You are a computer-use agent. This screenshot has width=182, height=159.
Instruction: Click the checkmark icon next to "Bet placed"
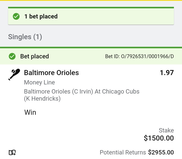tap(12, 56)
